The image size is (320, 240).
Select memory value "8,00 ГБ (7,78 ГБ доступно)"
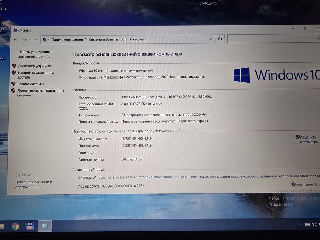click(141, 104)
